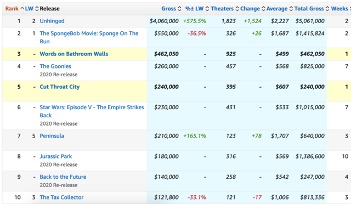Sort the table by Rank column
The height and width of the screenshot is (204, 351).
(12, 9)
